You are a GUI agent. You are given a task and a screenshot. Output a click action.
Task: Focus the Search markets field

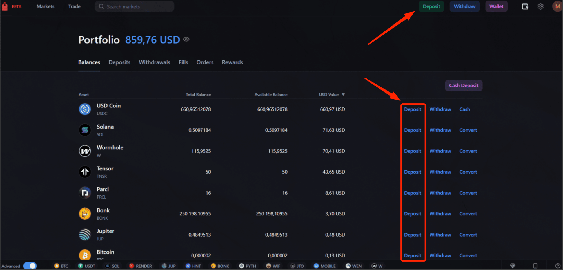[135, 6]
